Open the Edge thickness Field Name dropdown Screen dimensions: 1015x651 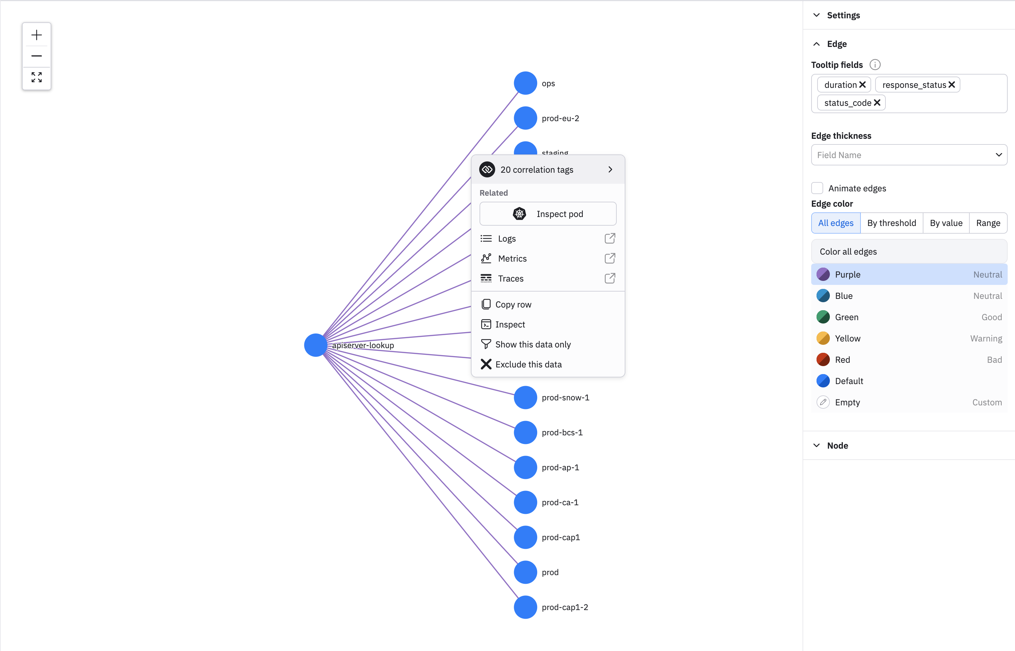point(908,155)
